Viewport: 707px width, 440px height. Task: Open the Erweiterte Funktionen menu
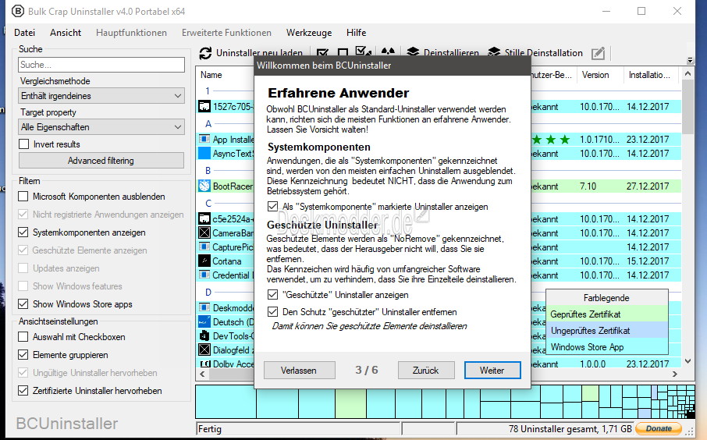[226, 33]
